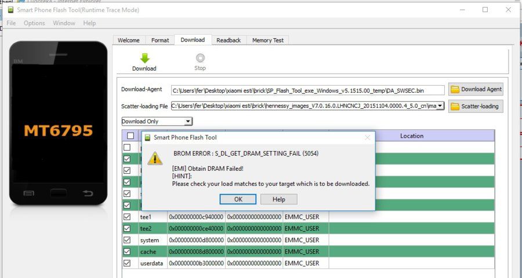Uncheck the cache partition checkbox
This screenshot has width=522, height=278.
point(127,251)
